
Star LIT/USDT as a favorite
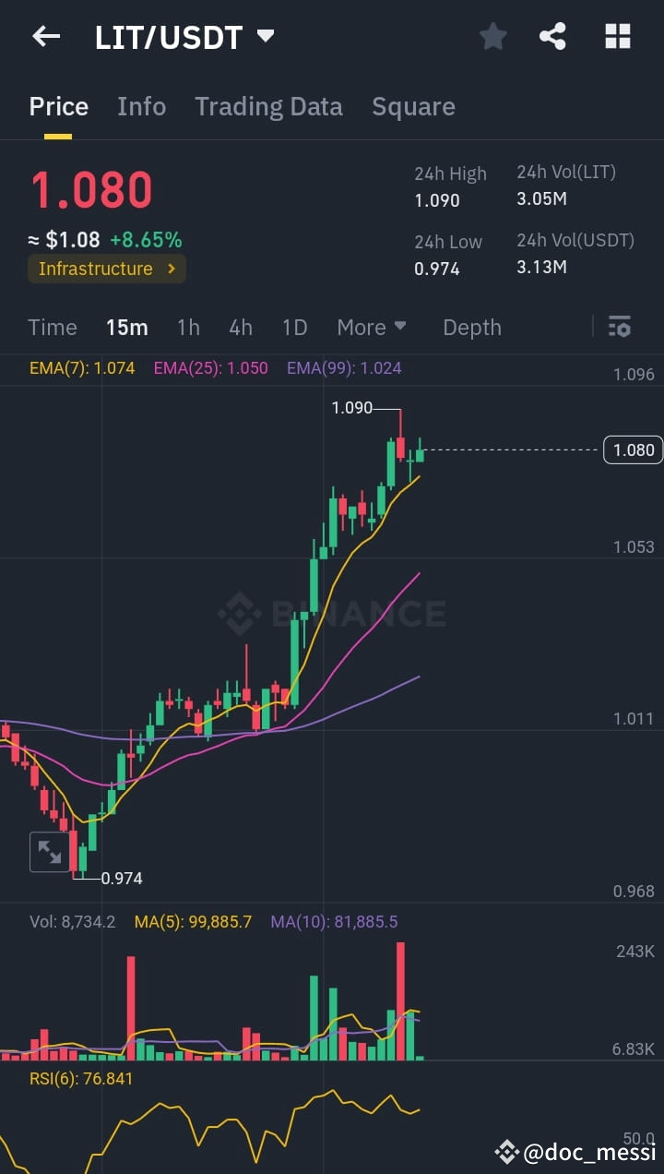point(492,36)
